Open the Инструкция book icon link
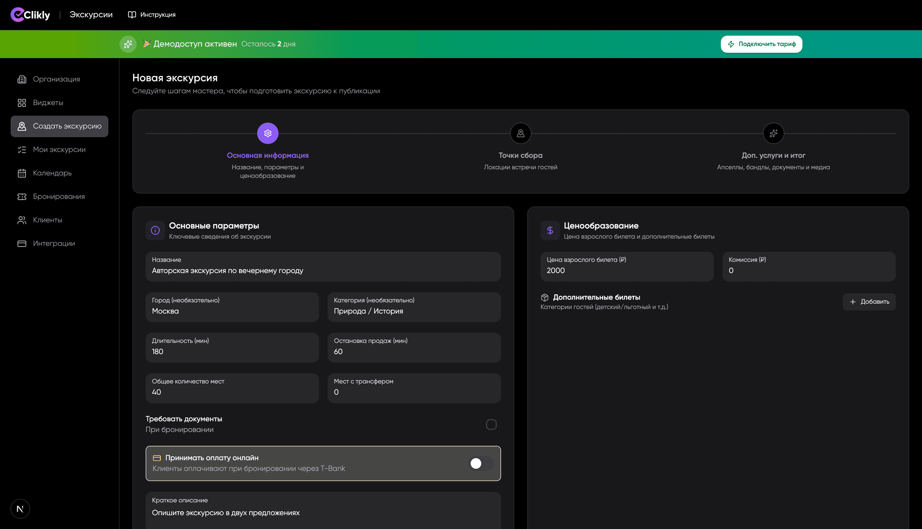 [132, 15]
